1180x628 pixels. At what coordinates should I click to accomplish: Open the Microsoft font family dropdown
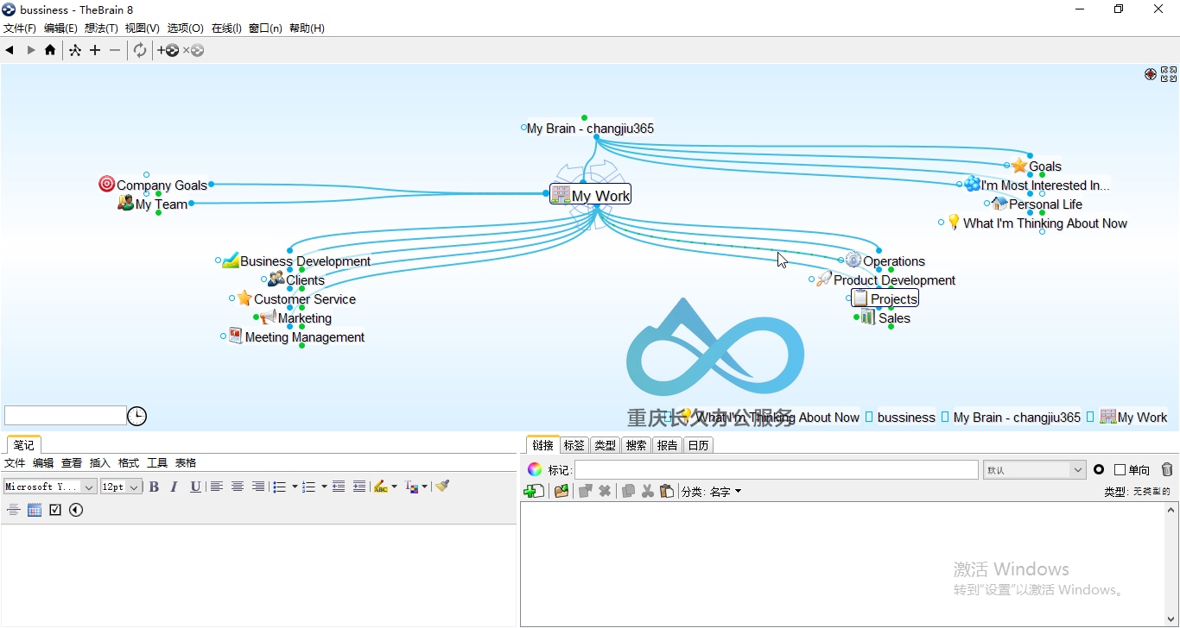[x=49, y=487]
